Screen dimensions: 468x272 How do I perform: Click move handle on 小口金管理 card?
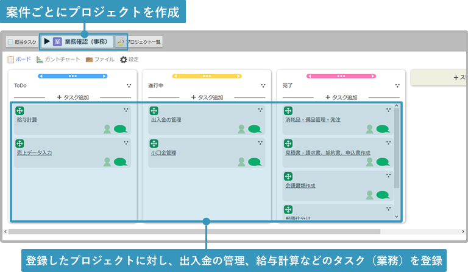click(x=154, y=144)
